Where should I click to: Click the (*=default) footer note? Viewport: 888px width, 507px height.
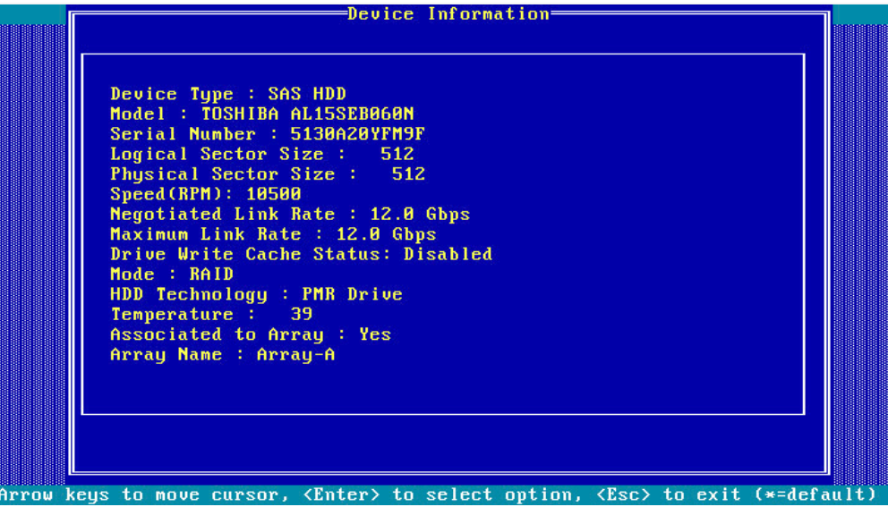pyautogui.click(x=815, y=495)
